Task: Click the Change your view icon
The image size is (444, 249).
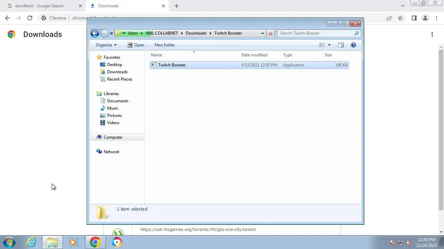Action: pyautogui.click(x=322, y=45)
